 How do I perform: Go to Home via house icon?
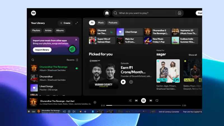tap(107, 13)
